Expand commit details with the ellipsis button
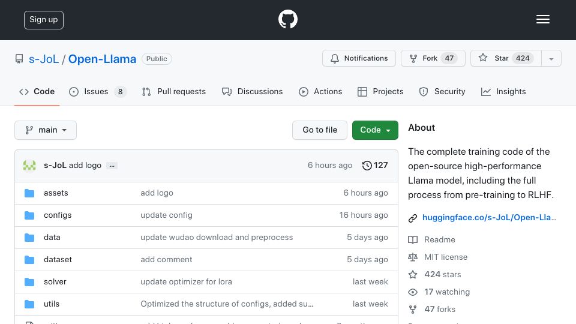 [x=112, y=166]
